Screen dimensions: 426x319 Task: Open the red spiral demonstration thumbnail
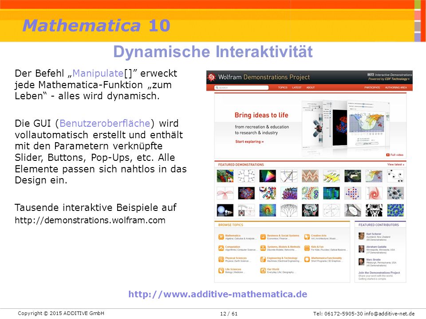(374, 193)
